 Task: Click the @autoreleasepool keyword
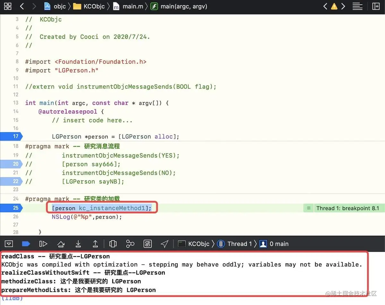pos(67,112)
